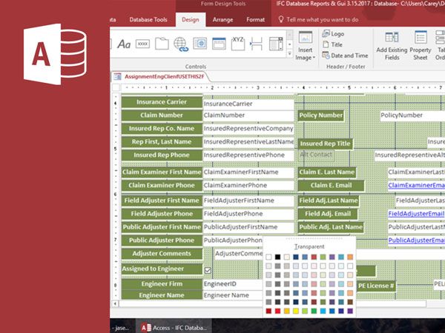Open the Property Sheet
The height and width of the screenshot is (333, 445).
click(x=421, y=44)
